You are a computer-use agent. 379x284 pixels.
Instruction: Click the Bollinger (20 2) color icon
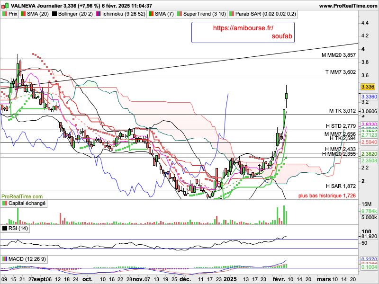click(x=54, y=14)
